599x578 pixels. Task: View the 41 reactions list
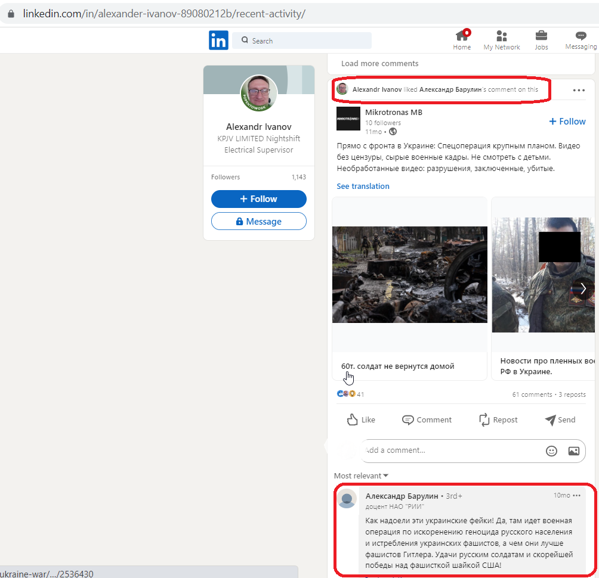coord(350,394)
